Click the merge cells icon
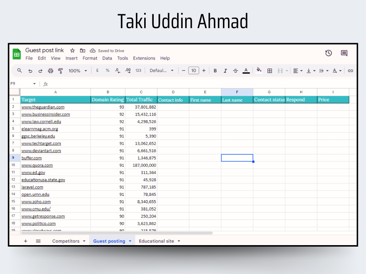 [x=280, y=71]
